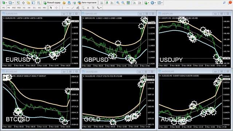
Task: Switch timeframe to D1
Action: [x=34, y=8]
